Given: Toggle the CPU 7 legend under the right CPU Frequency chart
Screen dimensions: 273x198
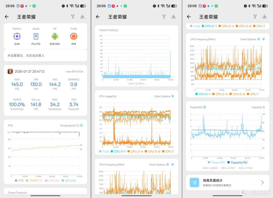Looking at the screenshot, I should 253,94.
